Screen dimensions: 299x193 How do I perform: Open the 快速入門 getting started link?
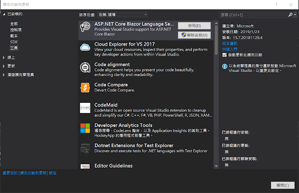tap(229, 49)
